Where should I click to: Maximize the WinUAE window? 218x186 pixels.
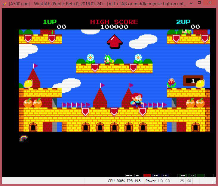(199, 2)
